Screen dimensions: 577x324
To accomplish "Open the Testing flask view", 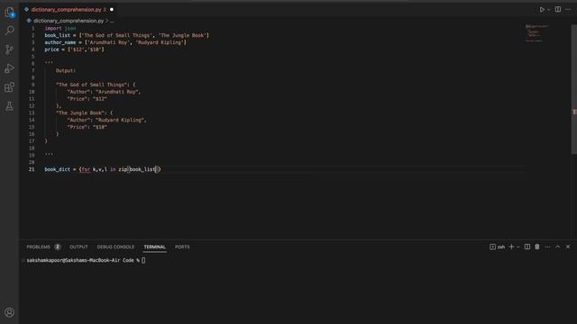I will (10, 106).
